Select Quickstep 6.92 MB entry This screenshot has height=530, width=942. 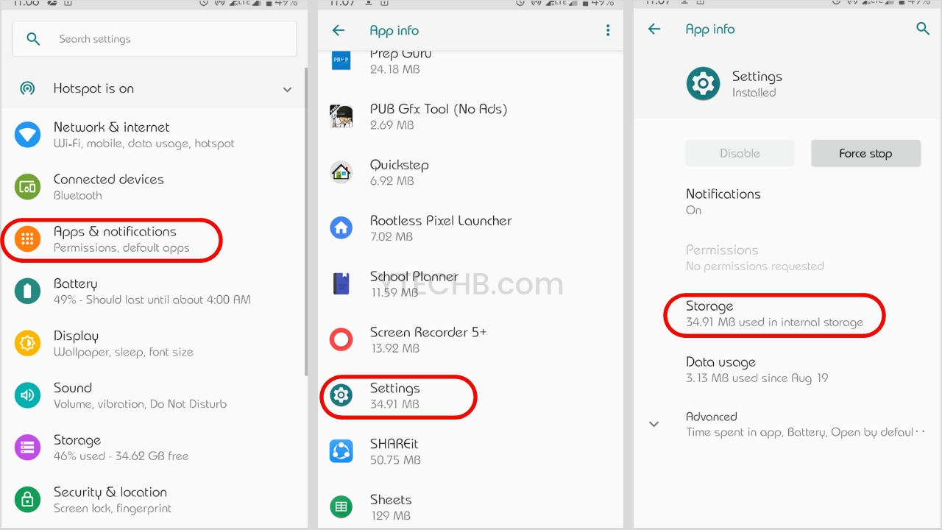point(470,172)
